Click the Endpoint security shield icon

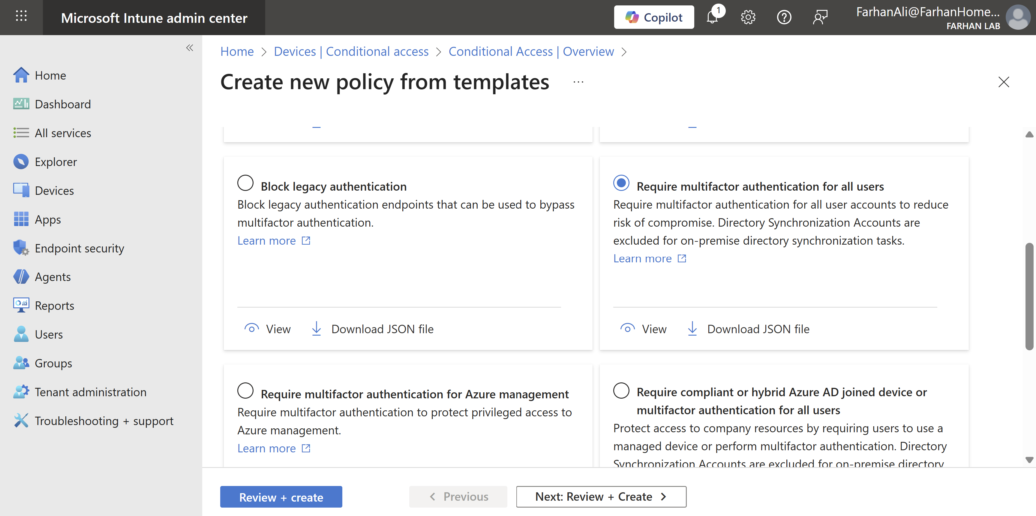(20, 248)
